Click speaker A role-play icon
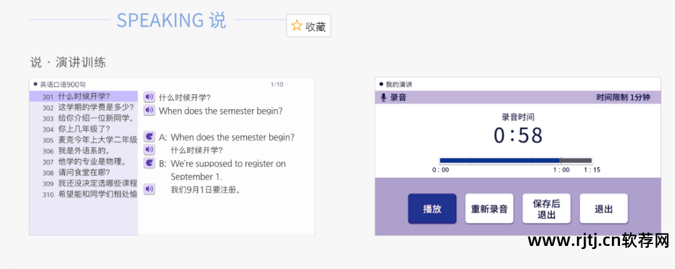The height and width of the screenshot is (269, 675). (149, 137)
